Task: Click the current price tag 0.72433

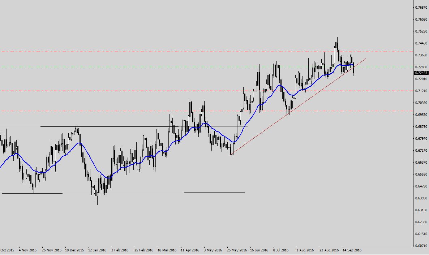Action: [421, 73]
